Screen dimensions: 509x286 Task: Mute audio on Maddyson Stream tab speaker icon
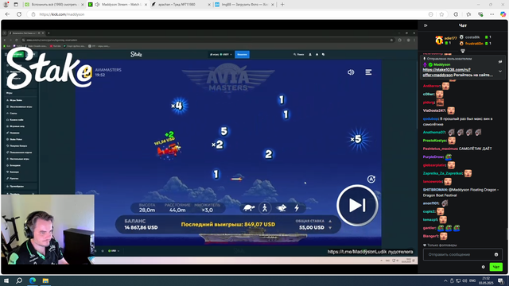coord(97,5)
